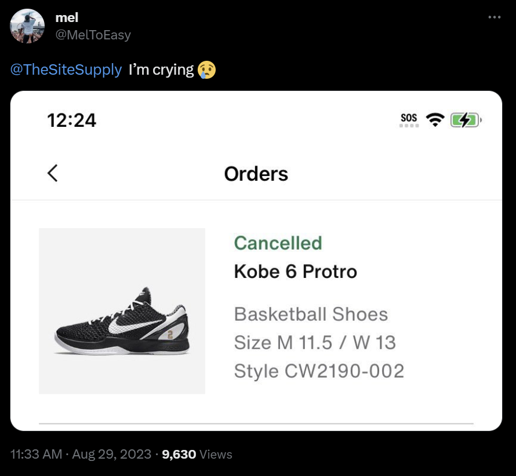Image resolution: width=516 pixels, height=476 pixels.
Task: Tap the back chevron in Orders
Action: [53, 173]
